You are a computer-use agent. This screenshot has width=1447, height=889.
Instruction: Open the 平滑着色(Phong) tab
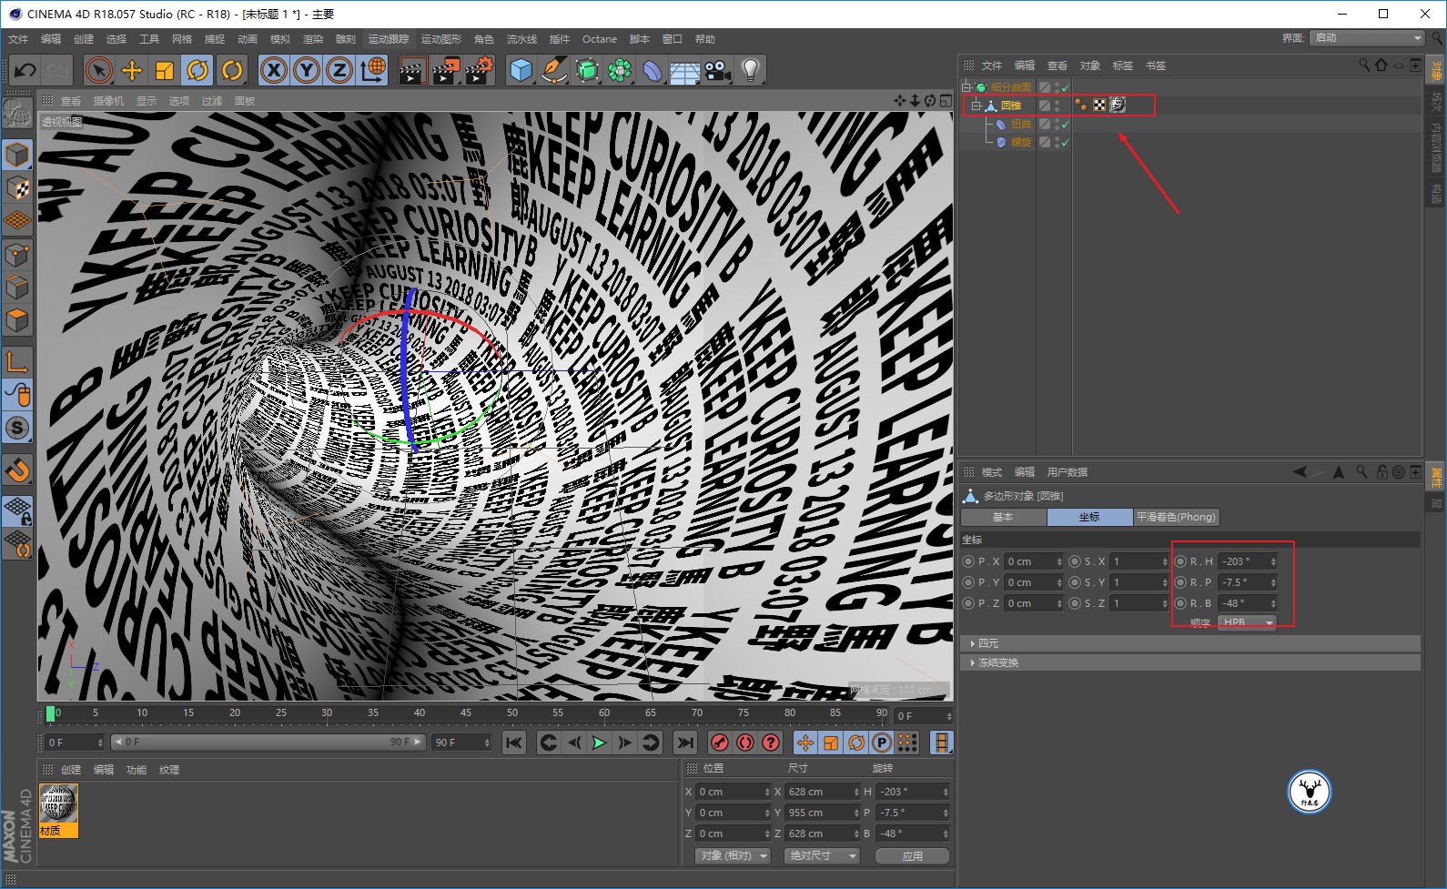(1176, 517)
